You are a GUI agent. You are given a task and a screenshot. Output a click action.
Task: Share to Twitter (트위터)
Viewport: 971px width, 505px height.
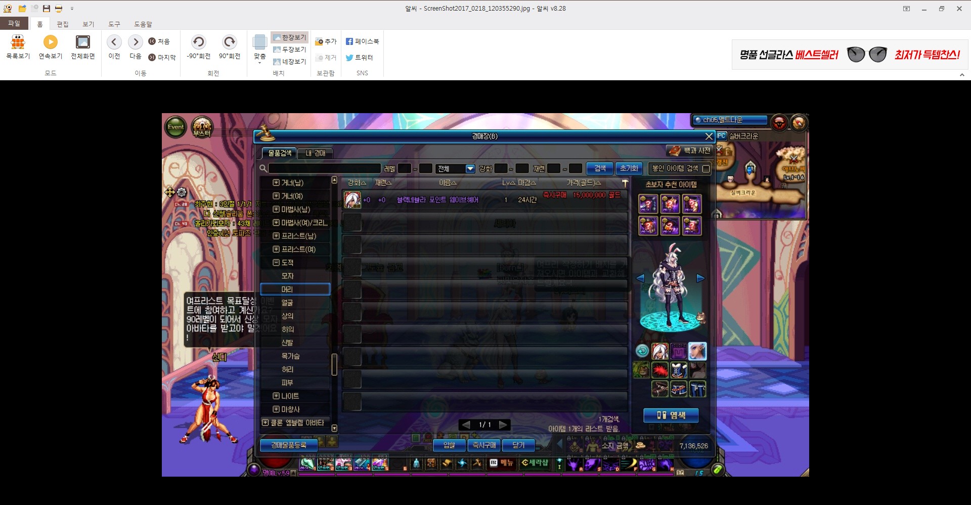point(359,58)
